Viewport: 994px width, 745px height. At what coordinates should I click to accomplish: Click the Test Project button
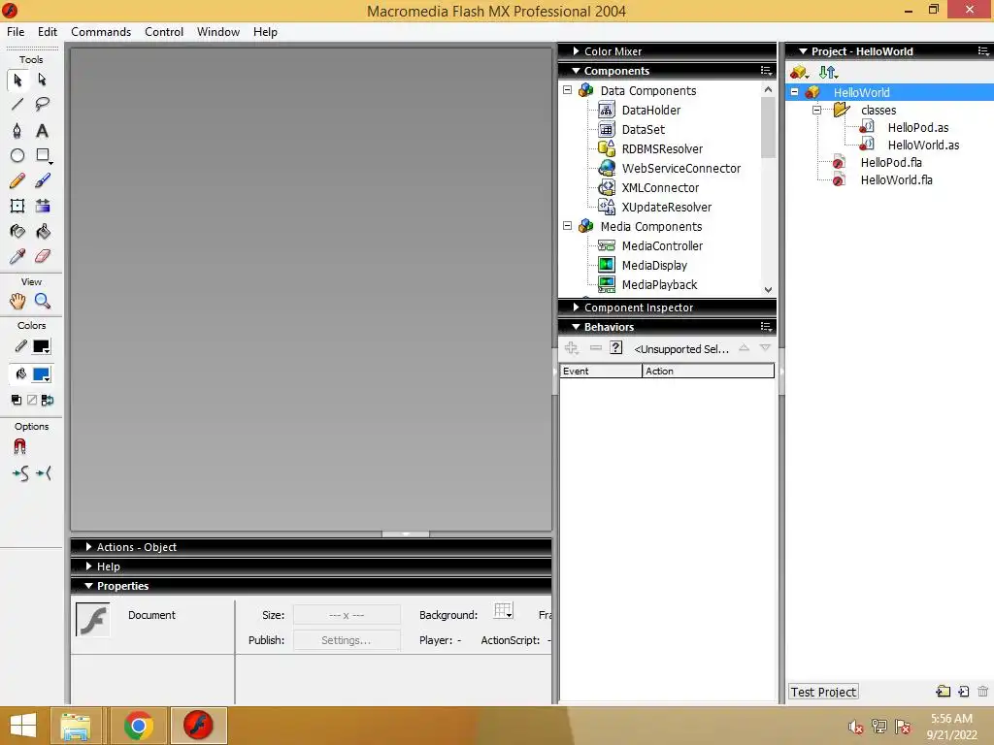point(823,692)
